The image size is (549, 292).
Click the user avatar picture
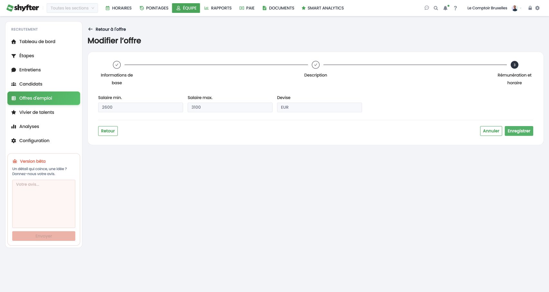pyautogui.click(x=515, y=8)
